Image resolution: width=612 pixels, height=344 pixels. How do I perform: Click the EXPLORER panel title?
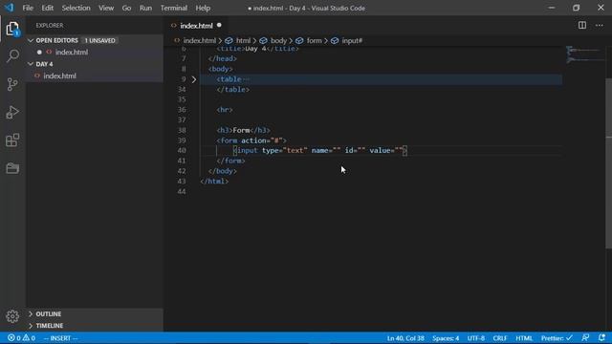(x=50, y=26)
